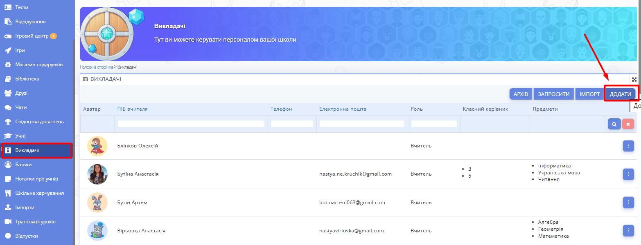
Task: Clear filters with the red X button
Action: (x=628, y=124)
